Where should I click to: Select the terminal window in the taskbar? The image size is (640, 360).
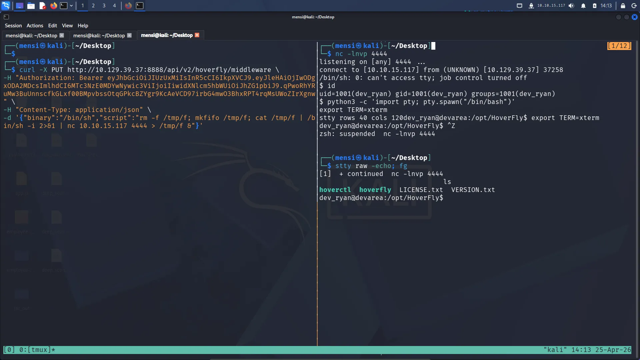[x=140, y=6]
